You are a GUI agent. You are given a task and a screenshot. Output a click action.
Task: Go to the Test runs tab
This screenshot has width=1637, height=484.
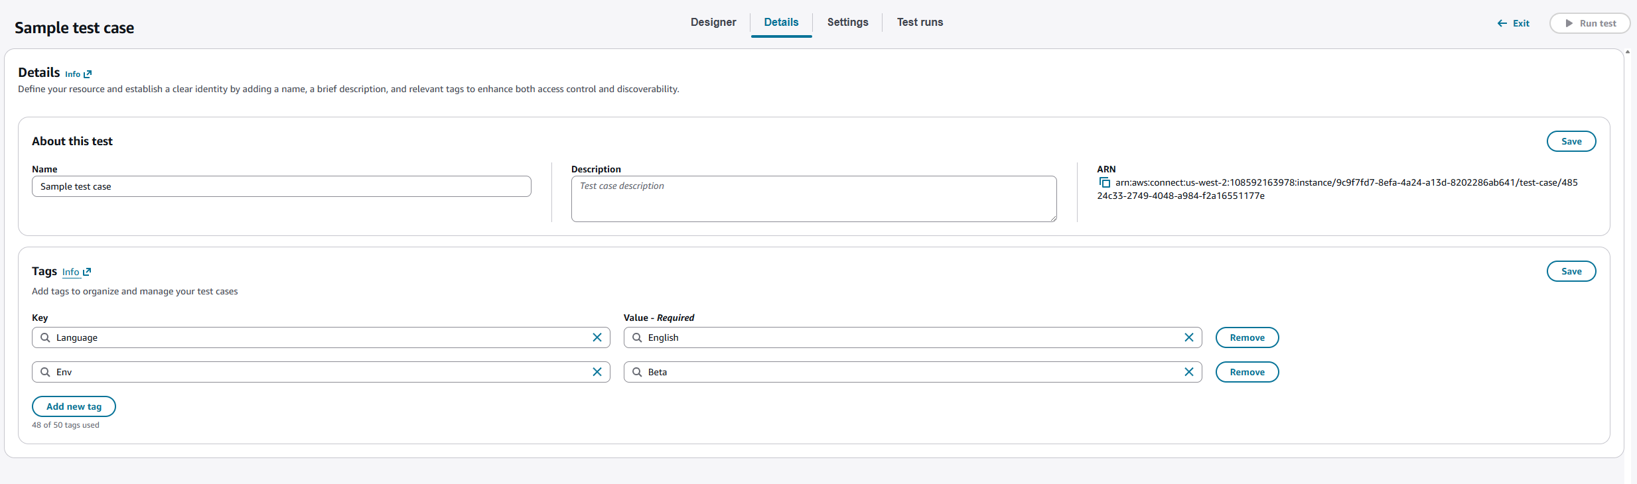click(x=920, y=23)
